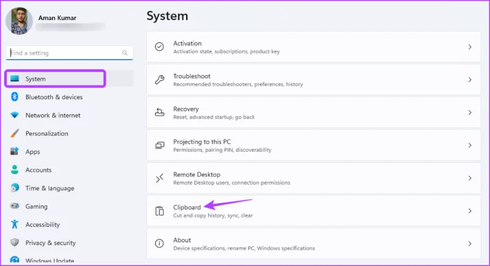490x266 pixels.
Task: Open Bluetooth & devices section
Action: click(x=69, y=97)
